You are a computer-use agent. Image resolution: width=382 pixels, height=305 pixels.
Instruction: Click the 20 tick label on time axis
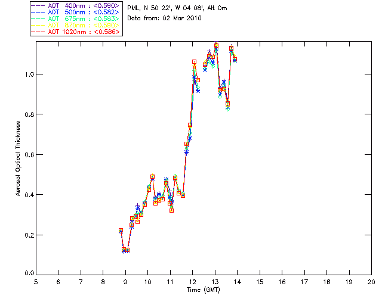point(371,281)
